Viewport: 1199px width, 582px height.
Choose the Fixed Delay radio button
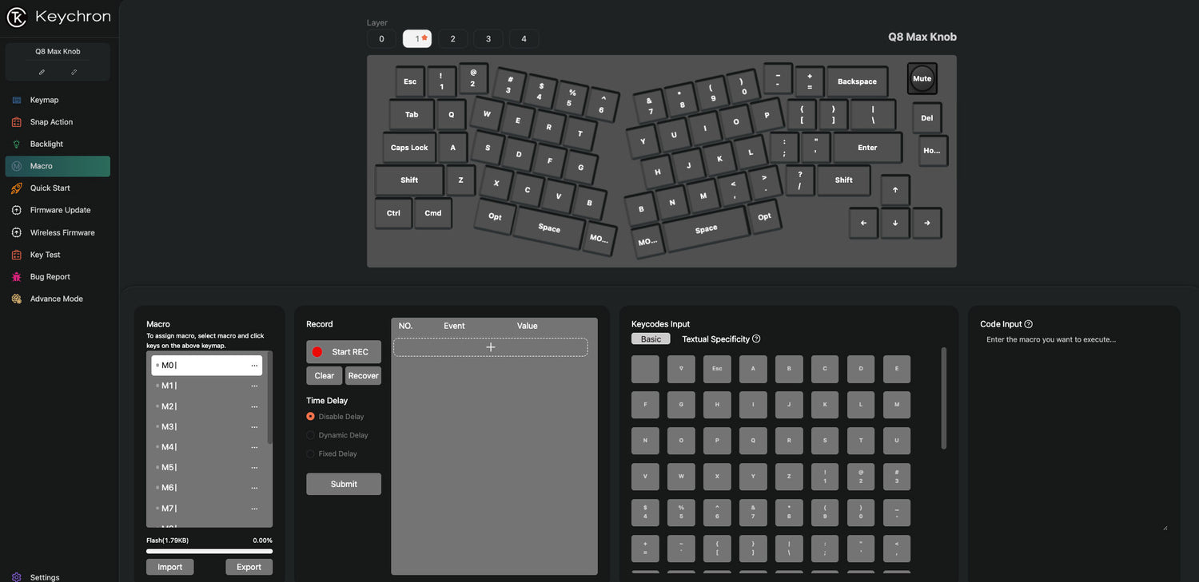point(311,453)
